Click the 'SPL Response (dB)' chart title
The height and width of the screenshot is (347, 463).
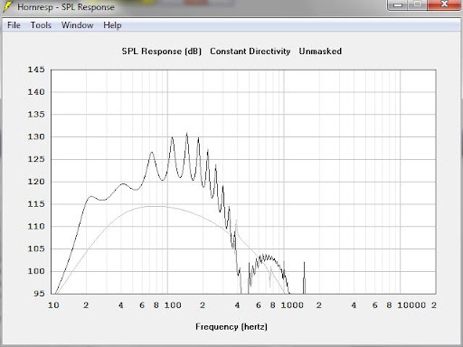[162, 52]
